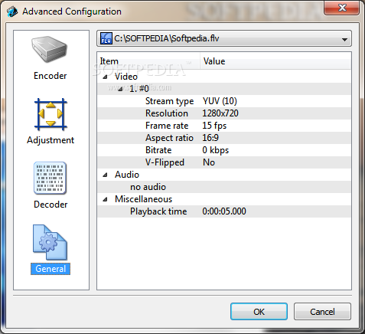This screenshot has width=365, height=334.
Task: Select the Resolution row
Action: 224,113
